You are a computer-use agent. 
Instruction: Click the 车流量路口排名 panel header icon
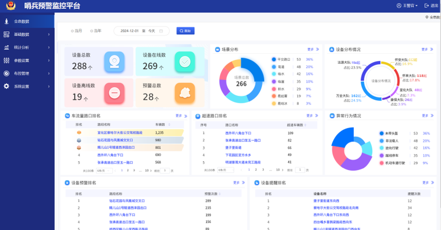point(67,116)
